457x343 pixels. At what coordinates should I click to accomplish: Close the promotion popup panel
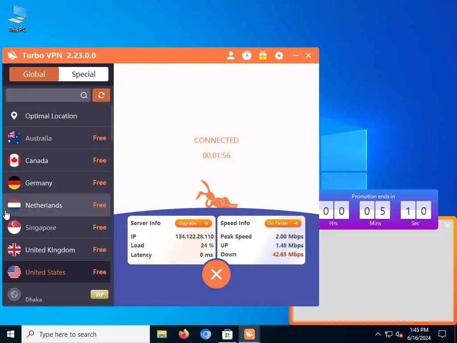pos(447,226)
